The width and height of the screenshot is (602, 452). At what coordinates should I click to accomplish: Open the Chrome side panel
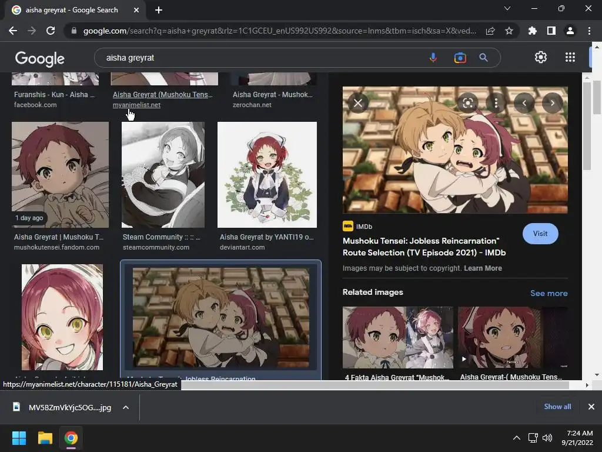551,31
